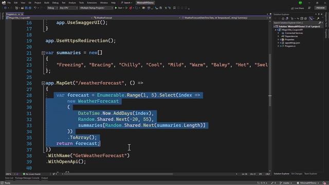The height and width of the screenshot is (185, 329).
Task: Expand the Connected Services node
Action: (279, 33)
